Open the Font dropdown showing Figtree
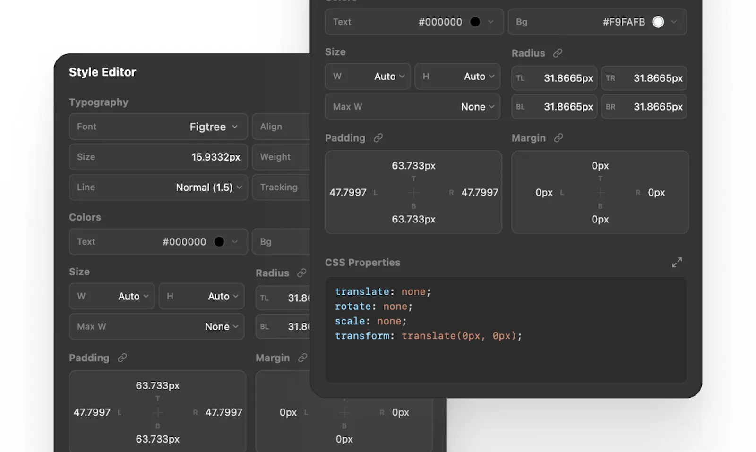 coord(158,127)
